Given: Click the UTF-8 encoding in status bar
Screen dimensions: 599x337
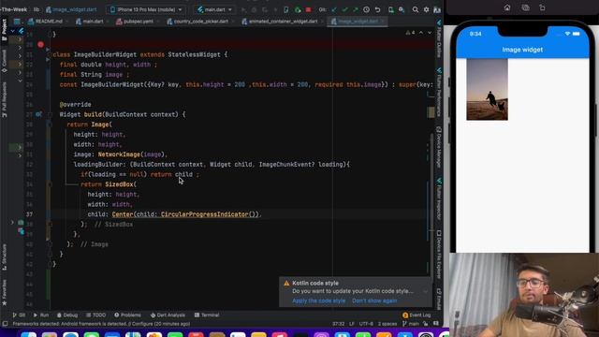Looking at the screenshot, I should point(366,324).
